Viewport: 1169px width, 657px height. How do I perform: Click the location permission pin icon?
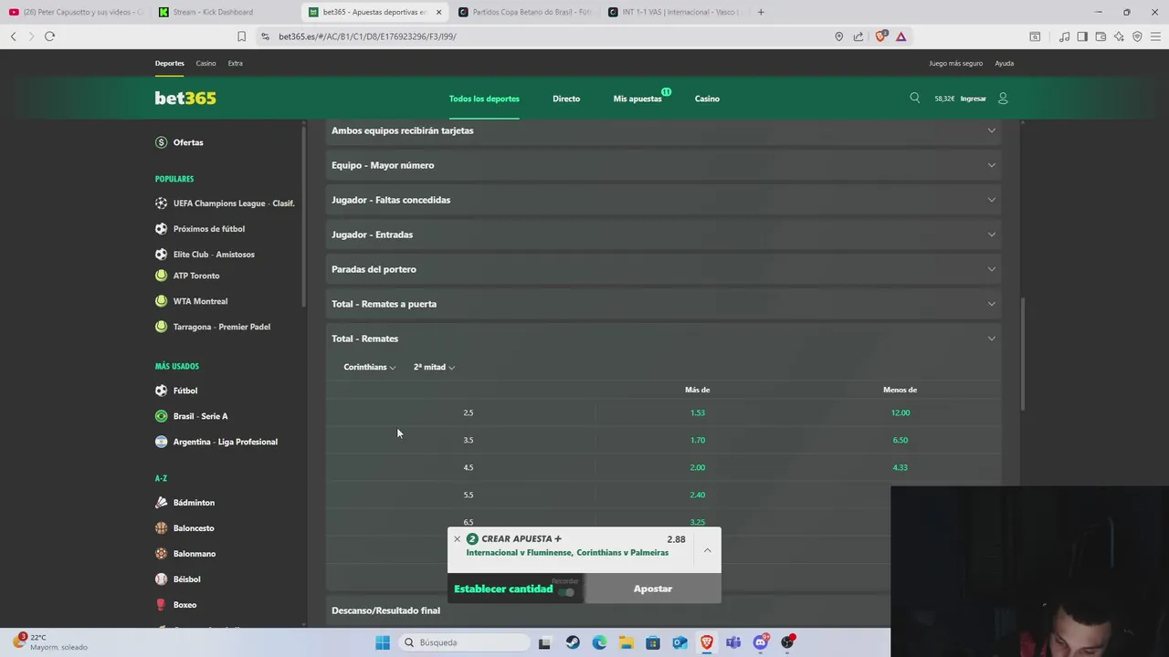point(838,36)
